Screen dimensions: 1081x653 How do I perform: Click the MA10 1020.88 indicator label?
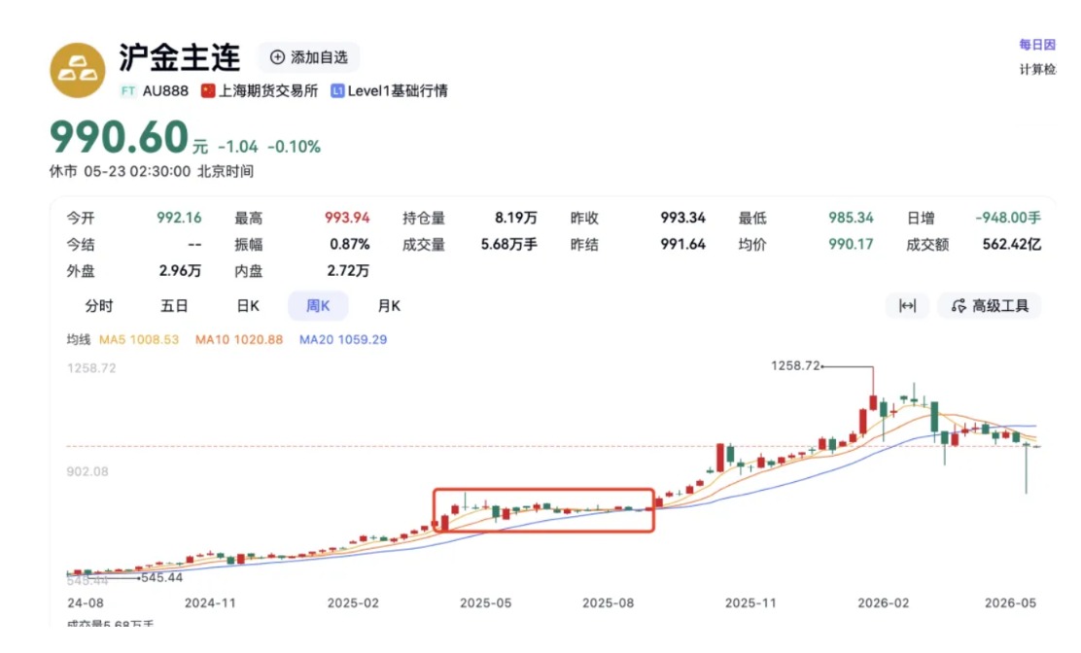(238, 339)
